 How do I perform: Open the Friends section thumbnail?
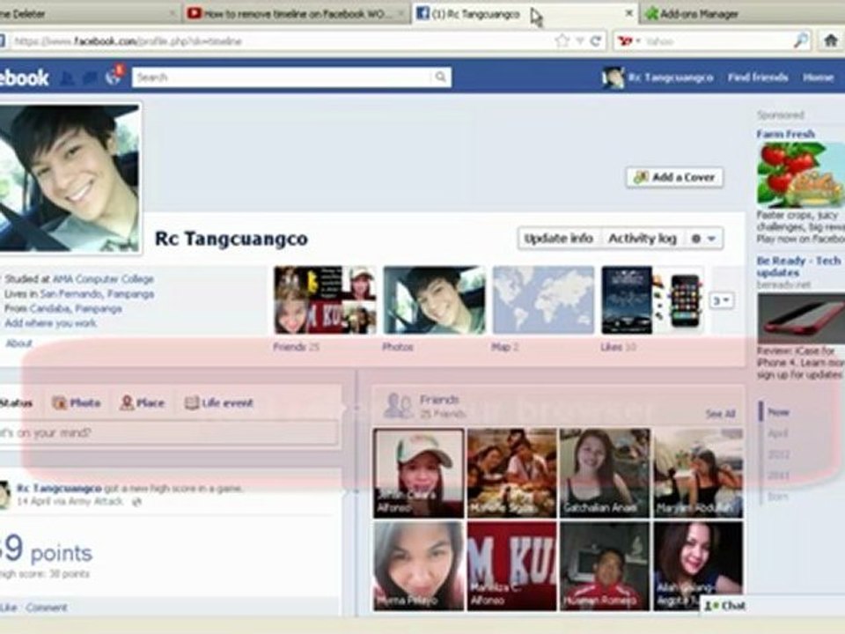325,300
